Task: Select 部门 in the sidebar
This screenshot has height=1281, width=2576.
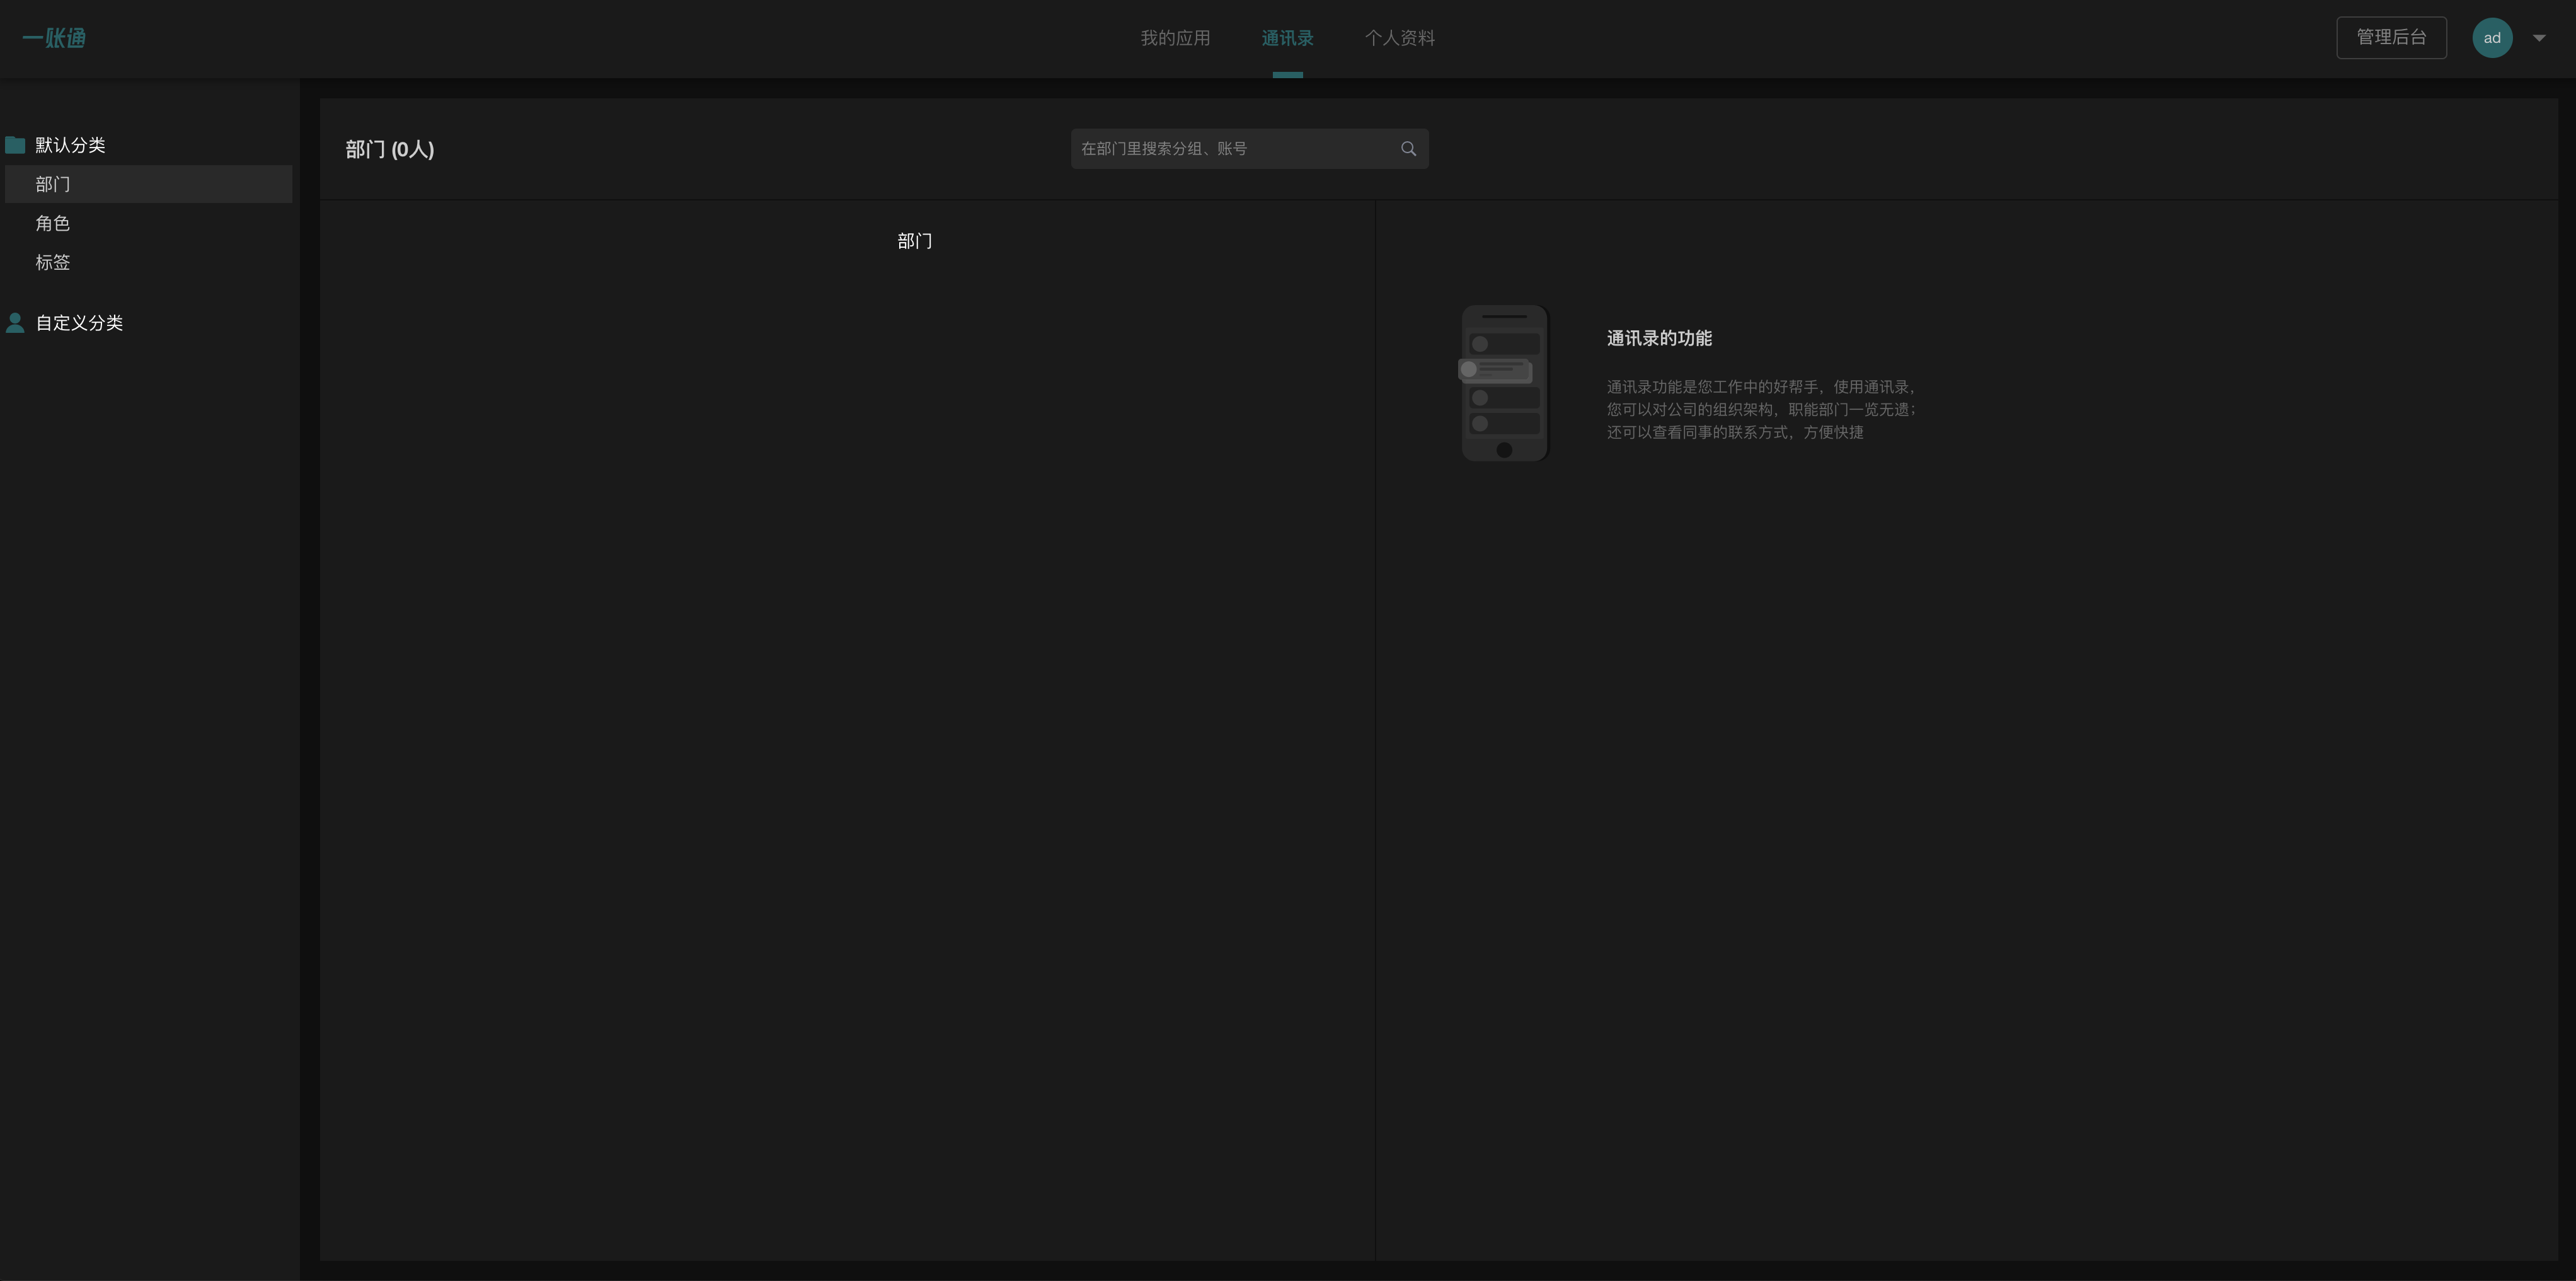Action: click(x=53, y=184)
